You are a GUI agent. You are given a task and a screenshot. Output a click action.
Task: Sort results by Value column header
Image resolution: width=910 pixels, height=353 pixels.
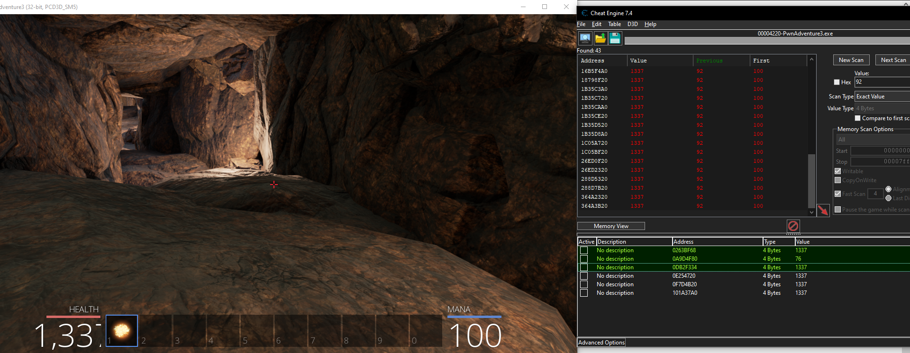click(x=660, y=61)
